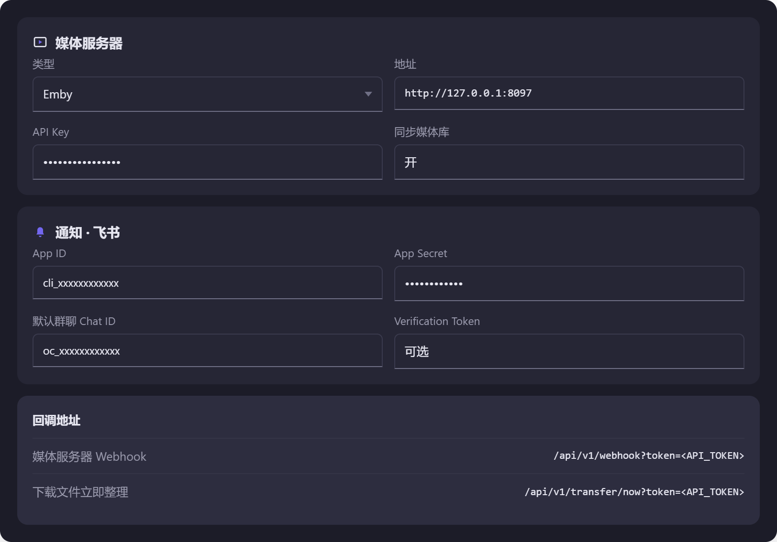777x542 pixels.
Task: Click the media server play icon
Action: (40, 43)
